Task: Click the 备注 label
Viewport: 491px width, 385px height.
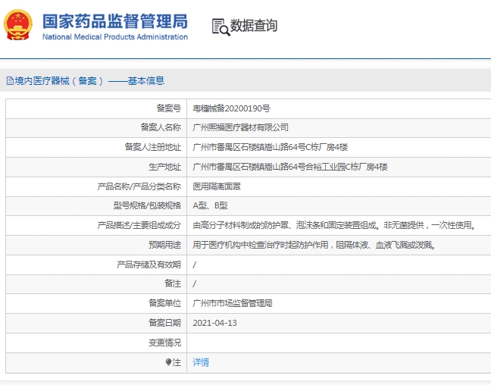Action: 173,283
